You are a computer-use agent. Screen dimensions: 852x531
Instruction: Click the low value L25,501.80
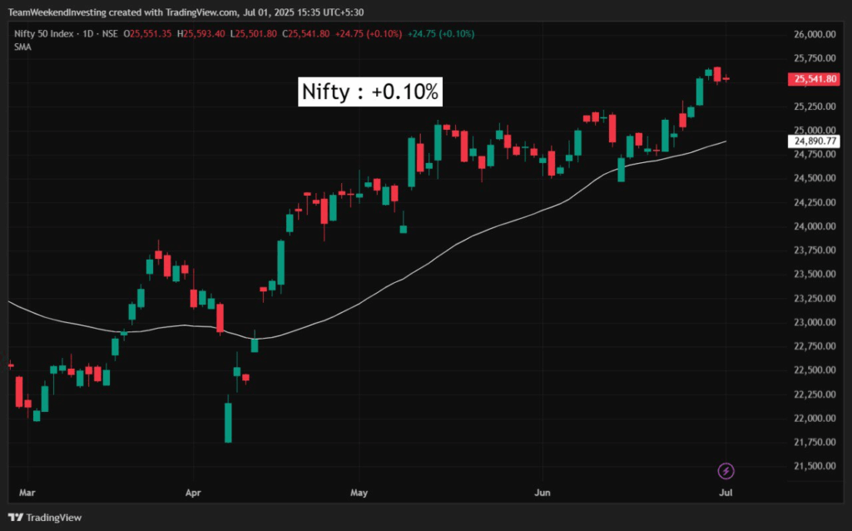[x=253, y=33]
